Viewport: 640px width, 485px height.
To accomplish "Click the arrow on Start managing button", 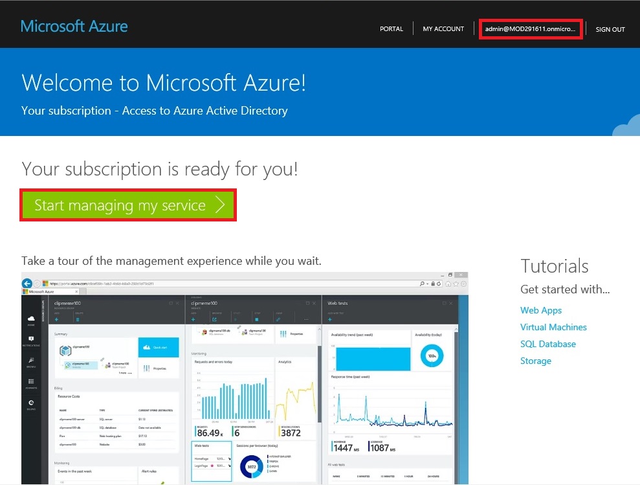I will point(220,205).
